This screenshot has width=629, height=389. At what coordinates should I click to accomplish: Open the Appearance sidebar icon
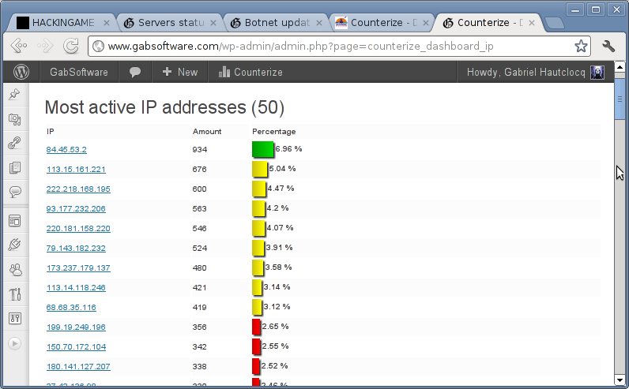click(x=14, y=221)
